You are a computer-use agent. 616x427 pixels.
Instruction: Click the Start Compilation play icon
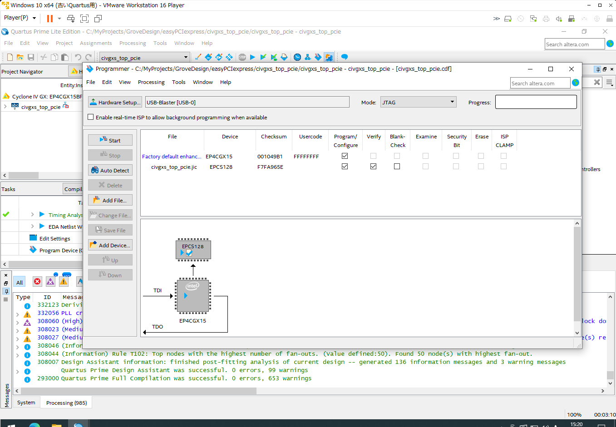pos(252,57)
